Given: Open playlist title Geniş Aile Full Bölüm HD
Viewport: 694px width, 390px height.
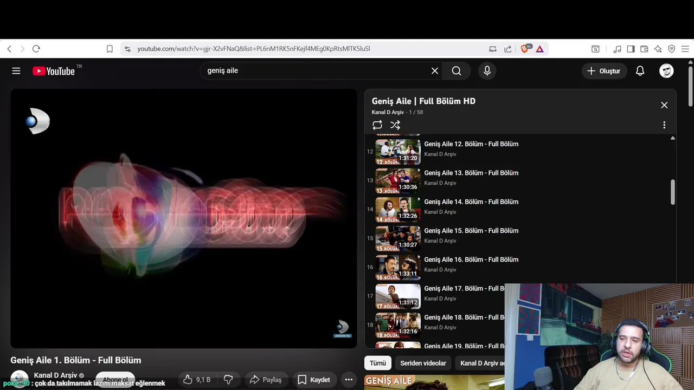Looking at the screenshot, I should [423, 101].
